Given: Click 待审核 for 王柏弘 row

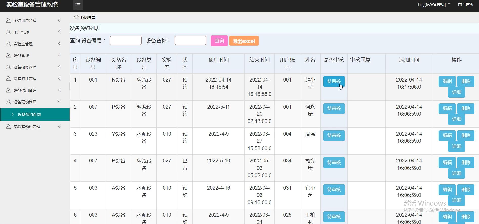Looking at the screenshot, I should pos(334,217).
